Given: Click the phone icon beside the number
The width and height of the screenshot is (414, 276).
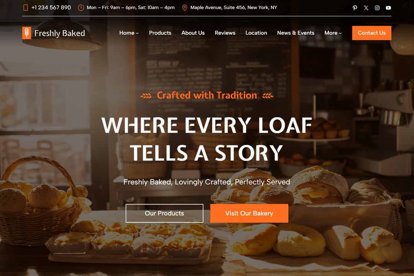Looking at the screenshot, I should pos(26,8).
